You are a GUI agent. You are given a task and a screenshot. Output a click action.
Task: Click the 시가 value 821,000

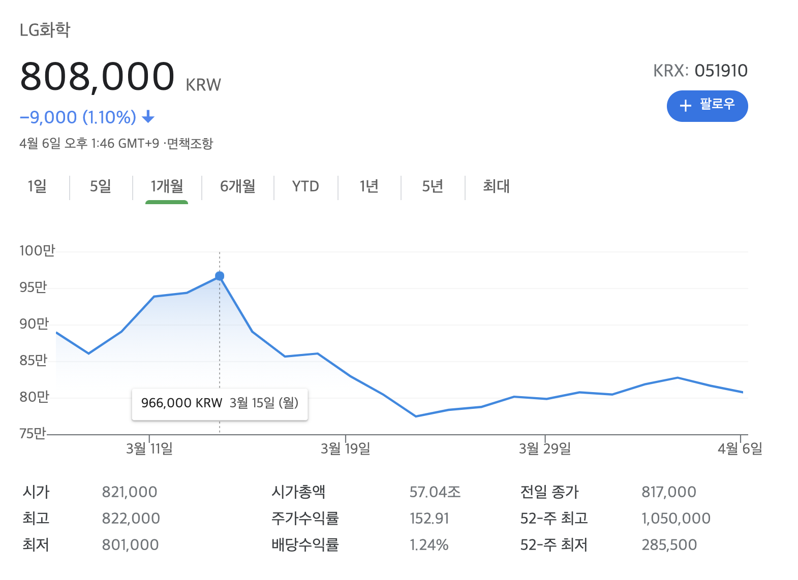pos(130,492)
